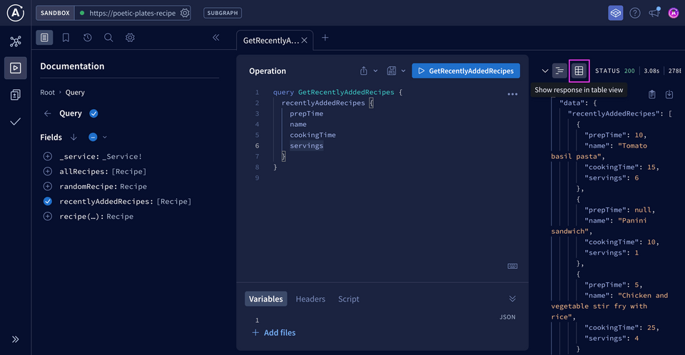This screenshot has width=685, height=355.
Task: Collapse the Variables panel
Action: click(512, 299)
